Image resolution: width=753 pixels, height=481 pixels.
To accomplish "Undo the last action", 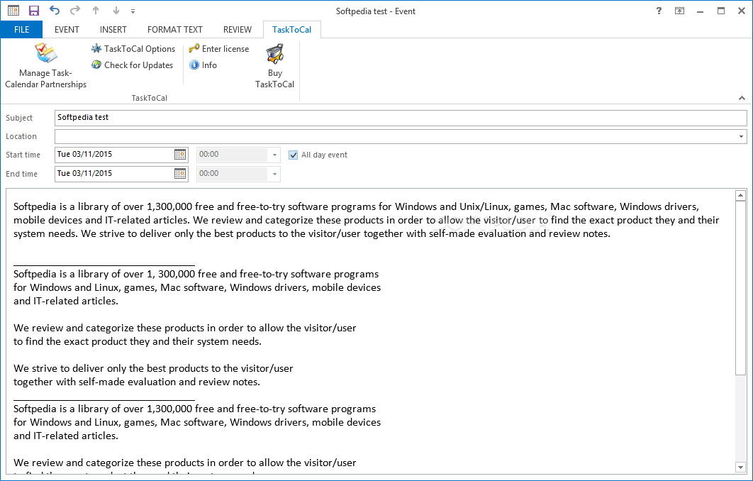I will coord(55,11).
